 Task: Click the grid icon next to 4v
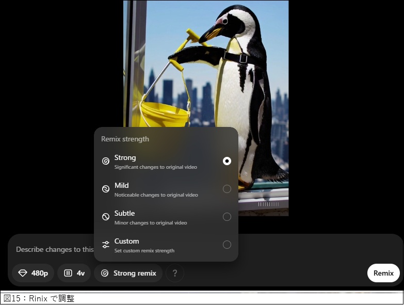(x=68, y=273)
